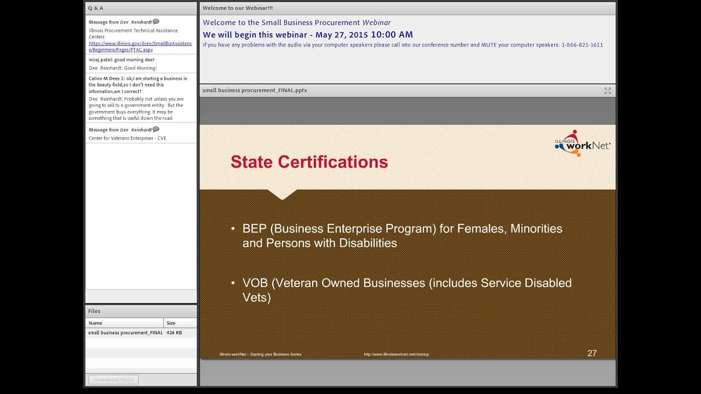Click speech bubble icon beside first Dee Reinhardt message
The height and width of the screenshot is (394, 701).
pos(156,22)
